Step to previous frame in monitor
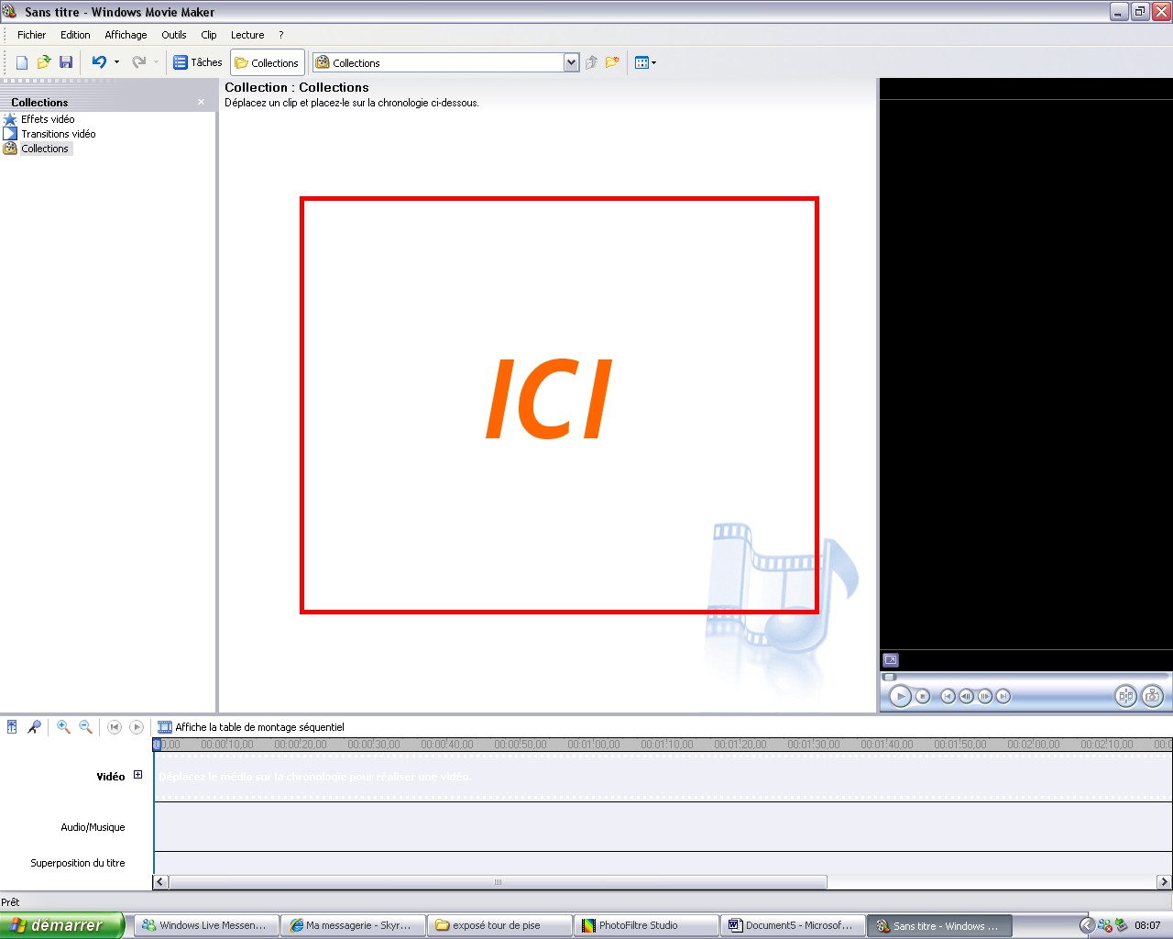This screenshot has width=1173, height=939. tap(967, 697)
